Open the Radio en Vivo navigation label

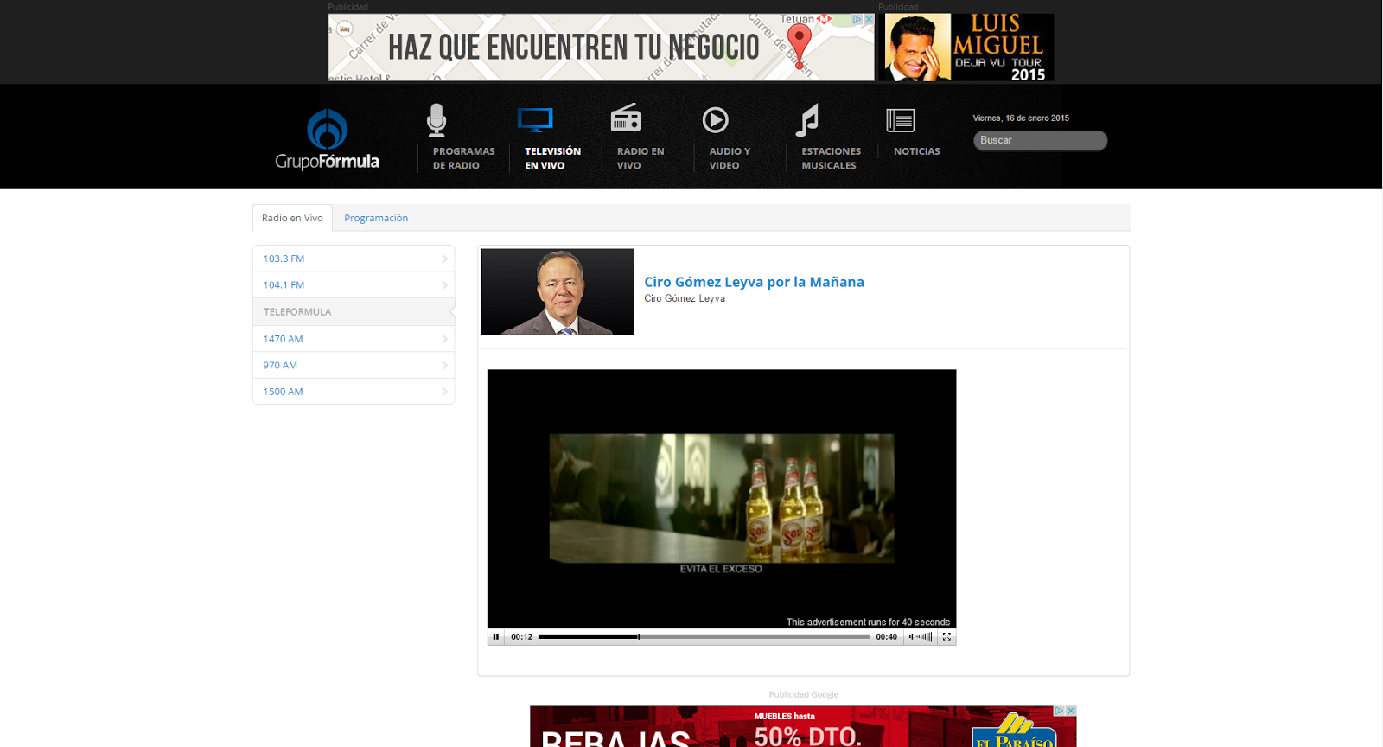[641, 158]
